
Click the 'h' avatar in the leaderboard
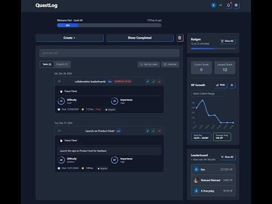coord(196,169)
